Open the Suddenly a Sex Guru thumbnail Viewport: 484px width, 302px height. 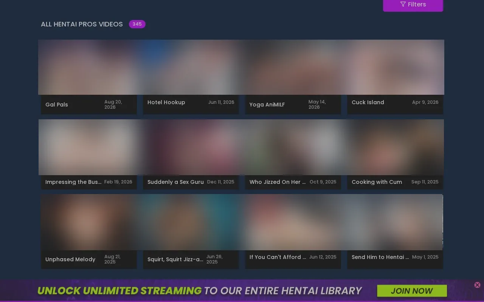pos(191,147)
